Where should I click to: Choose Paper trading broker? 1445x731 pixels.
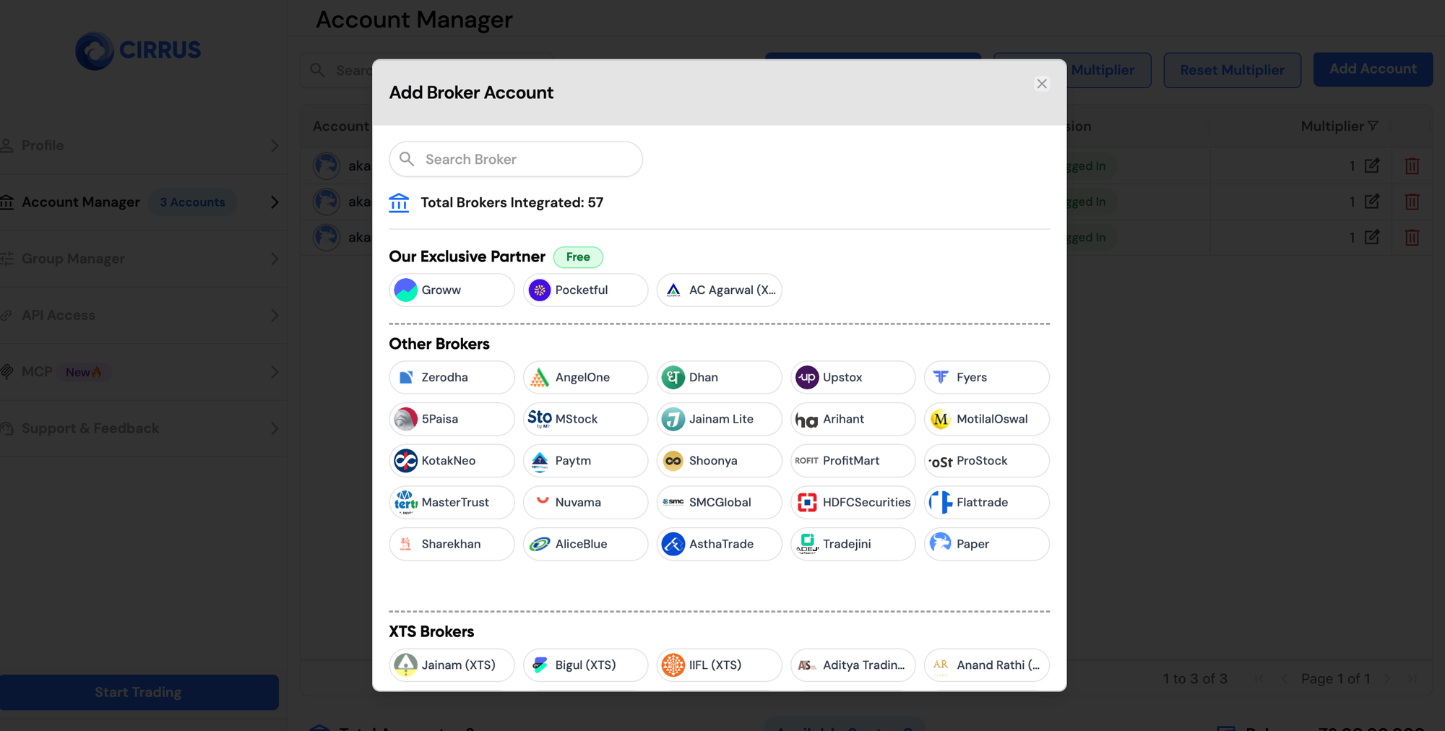click(986, 544)
